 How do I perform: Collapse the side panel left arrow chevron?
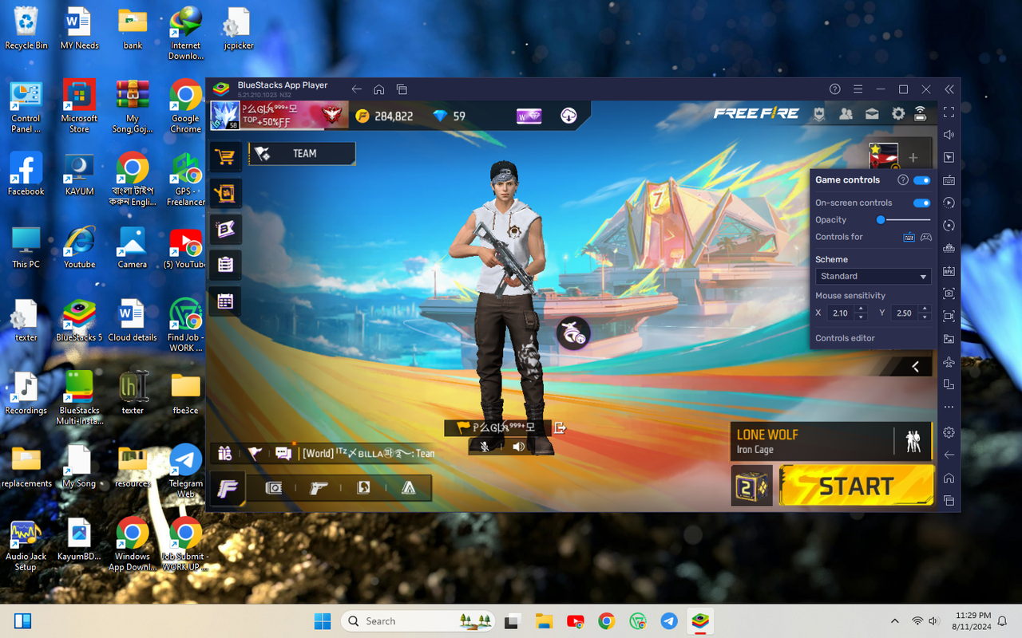click(915, 367)
